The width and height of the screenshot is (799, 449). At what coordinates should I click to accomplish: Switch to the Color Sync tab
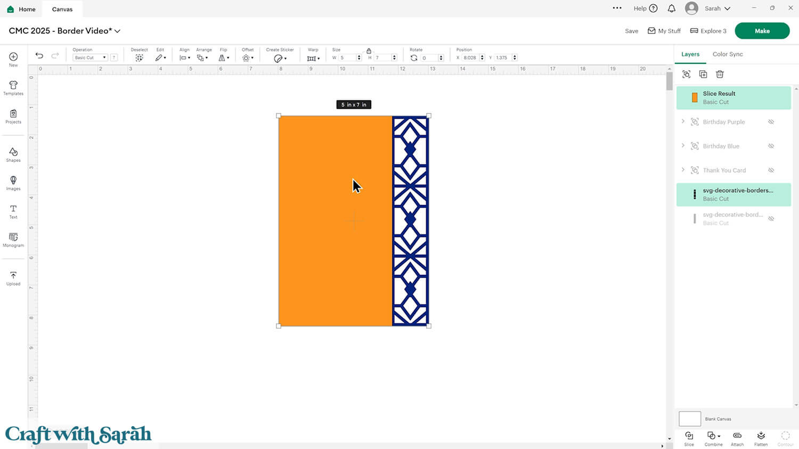click(x=727, y=54)
